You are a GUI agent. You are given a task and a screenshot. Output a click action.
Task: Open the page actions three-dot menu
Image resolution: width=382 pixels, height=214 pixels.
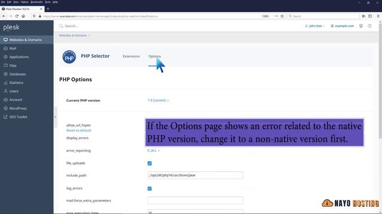(x=276, y=16)
